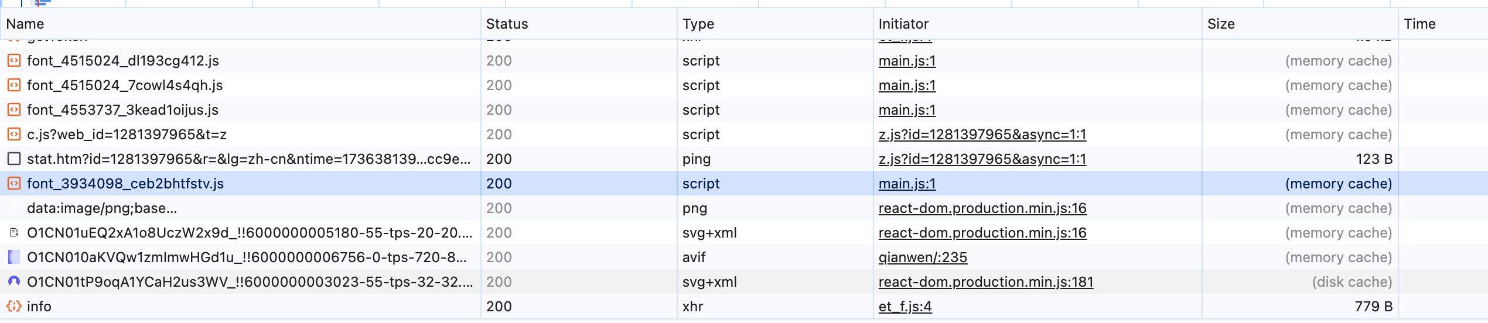This screenshot has height=323, width=1488.
Task: Open main.js:1 link for font_4515024_7cowl4s4qh.js
Action: coord(907,85)
